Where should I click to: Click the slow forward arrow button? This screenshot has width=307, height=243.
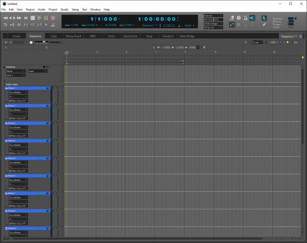[14, 18]
